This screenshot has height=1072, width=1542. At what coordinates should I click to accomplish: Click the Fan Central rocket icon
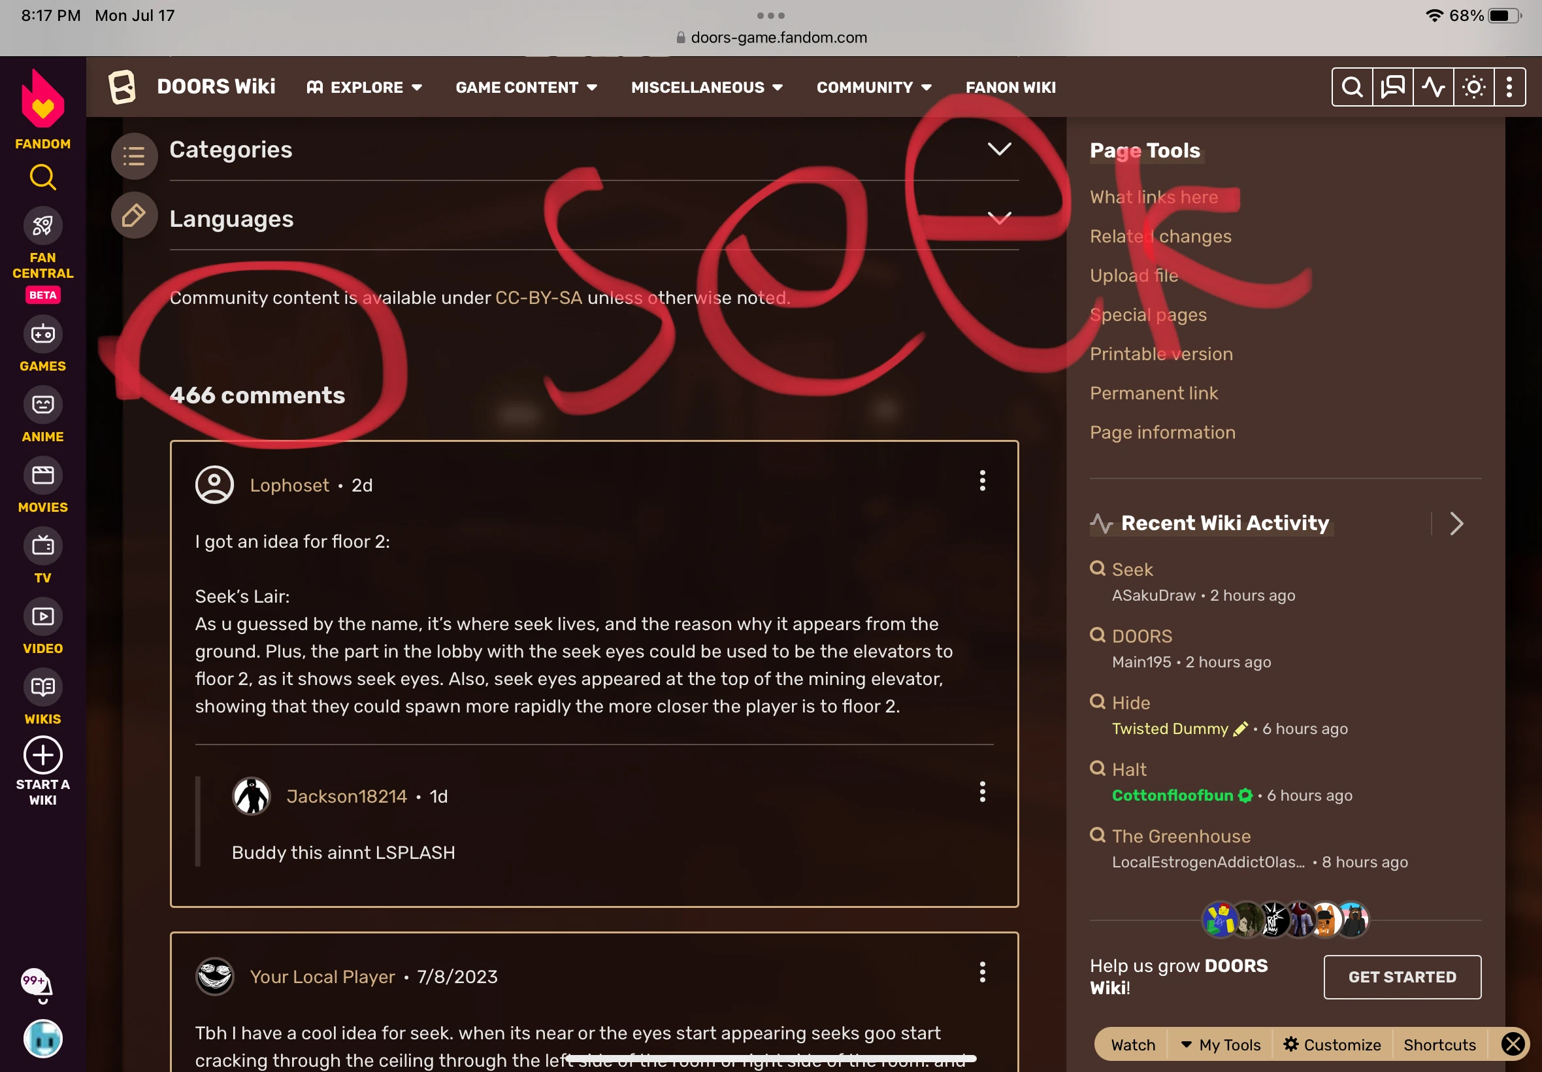43,226
